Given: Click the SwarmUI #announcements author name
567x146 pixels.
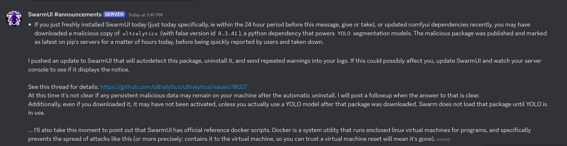Looking at the screenshot, I should click(65, 15).
